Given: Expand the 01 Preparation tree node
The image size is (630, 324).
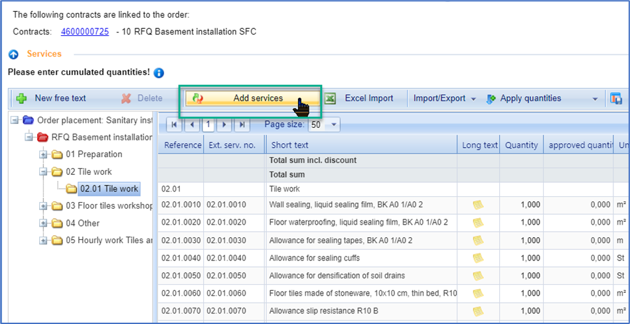Looking at the screenshot, I should [x=44, y=154].
